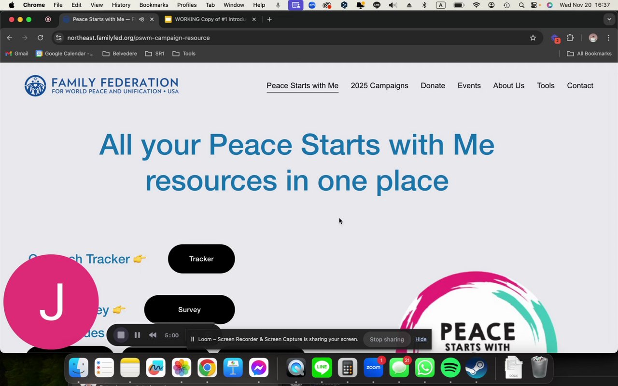
Task: Close the Peace Starts with Me tab
Action: coord(152,19)
